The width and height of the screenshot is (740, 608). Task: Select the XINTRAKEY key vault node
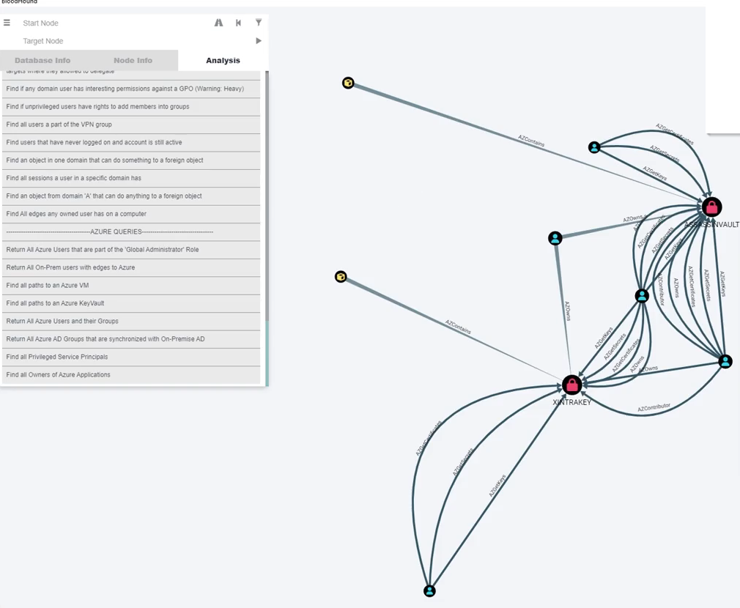(x=572, y=385)
